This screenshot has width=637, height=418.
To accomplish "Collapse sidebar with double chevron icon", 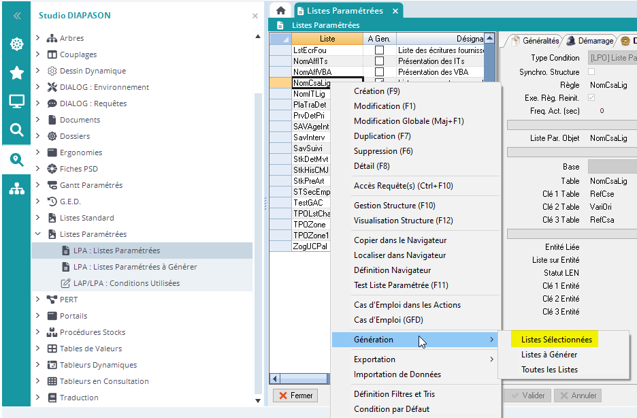I will (16, 15).
